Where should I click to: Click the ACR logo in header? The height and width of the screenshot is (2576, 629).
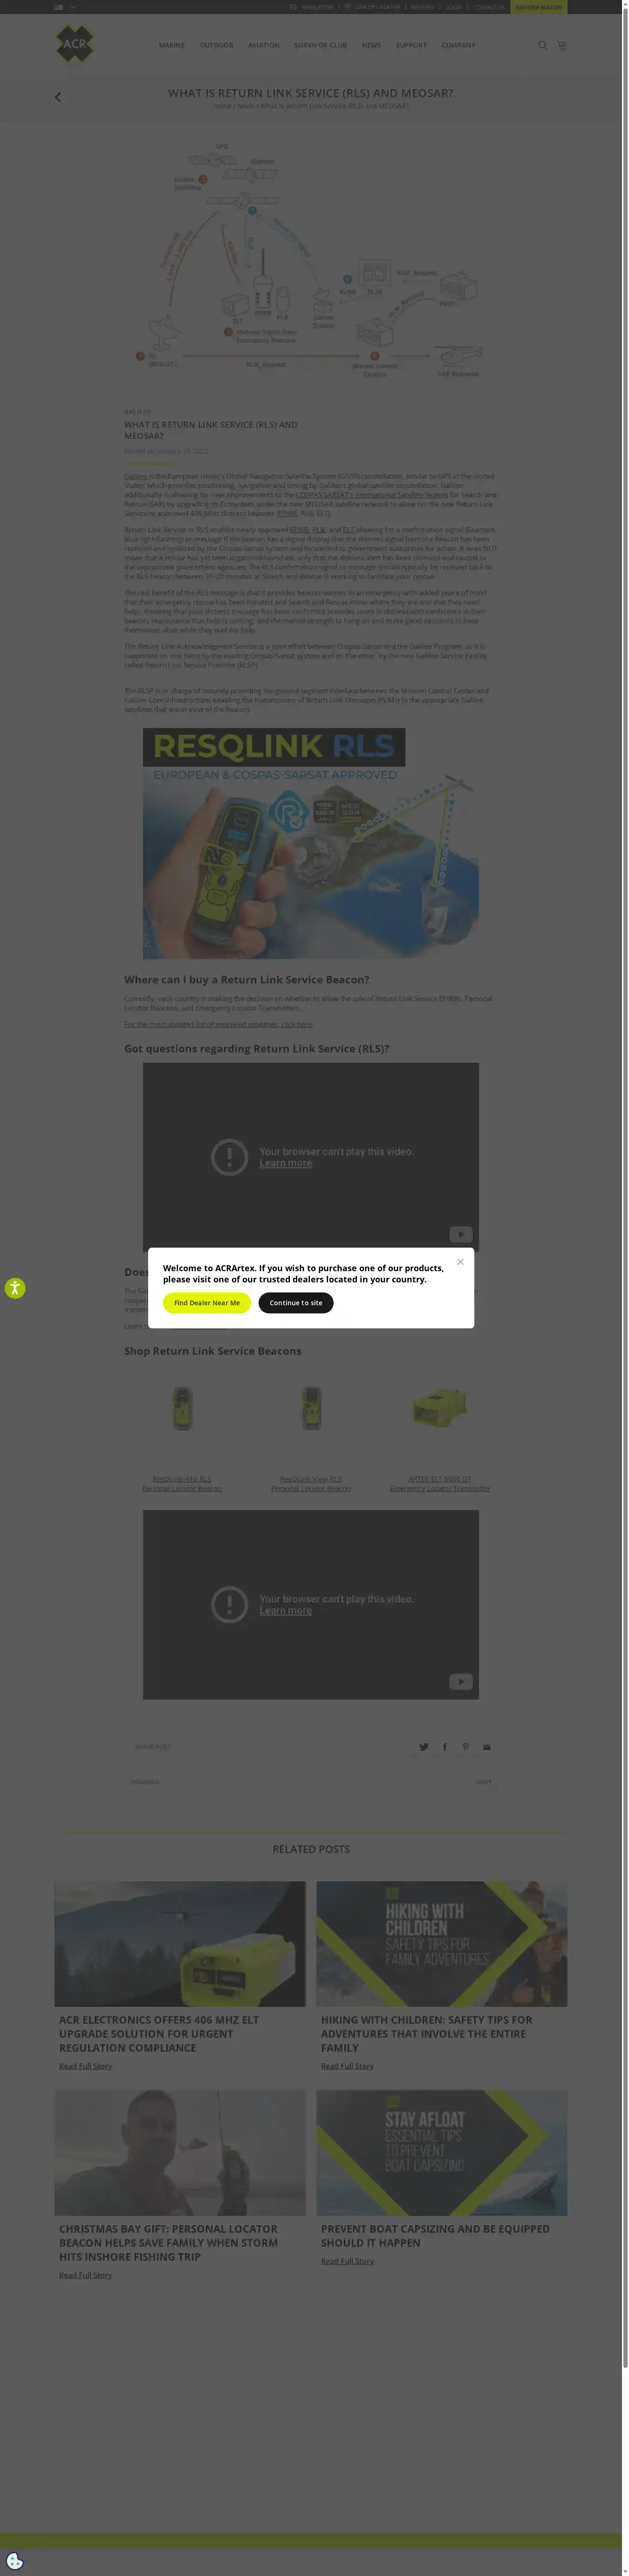tap(75, 44)
